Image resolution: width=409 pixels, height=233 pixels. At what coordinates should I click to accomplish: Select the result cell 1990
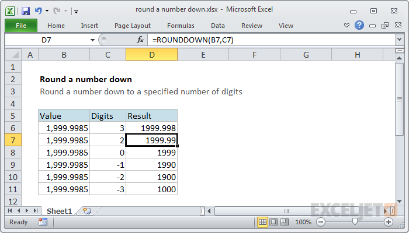(x=151, y=165)
